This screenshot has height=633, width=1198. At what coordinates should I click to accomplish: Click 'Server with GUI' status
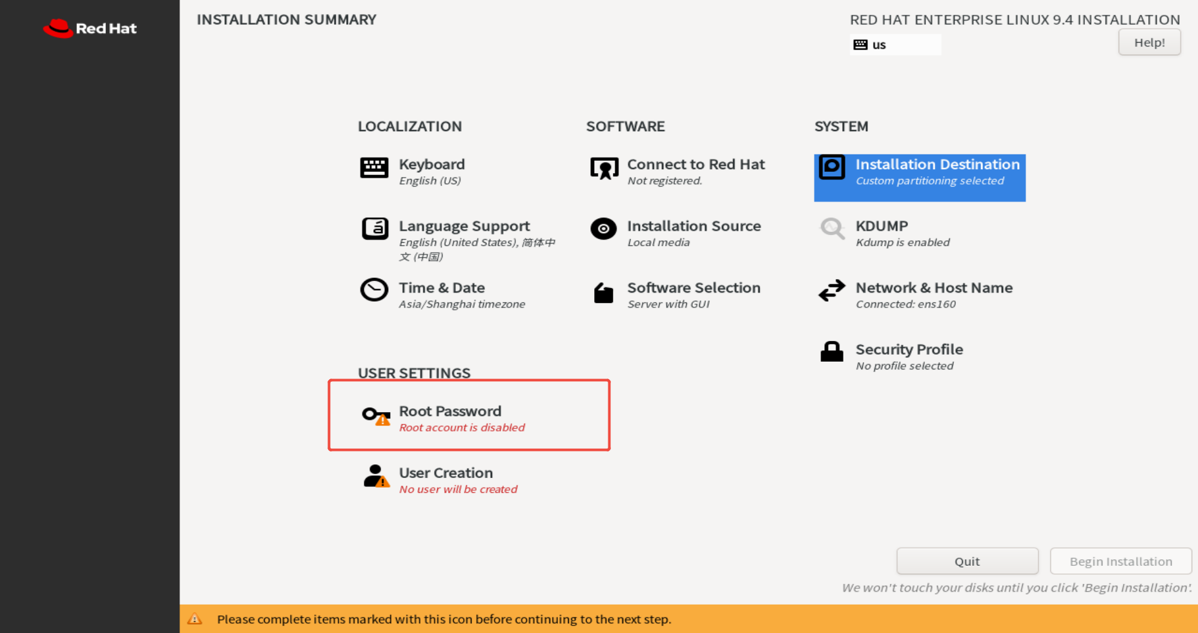[x=668, y=304]
